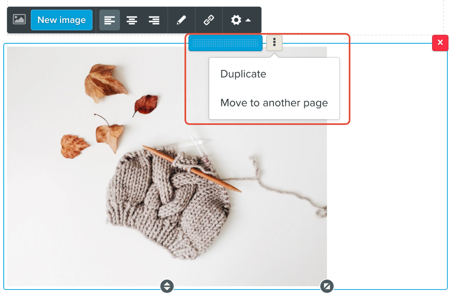Expand the gear settings dropdown
454x294 pixels.
241,20
